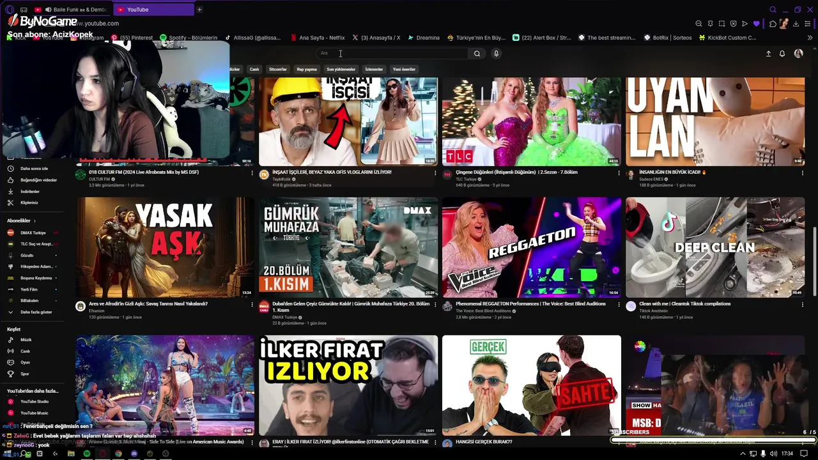Open options menu for Gümrük Muhafaza video
The image size is (818, 460).
coord(435,304)
